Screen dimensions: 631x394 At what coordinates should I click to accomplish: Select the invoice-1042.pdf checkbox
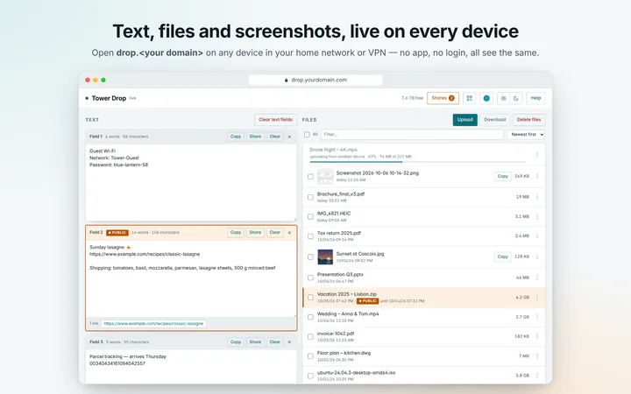[x=310, y=337]
